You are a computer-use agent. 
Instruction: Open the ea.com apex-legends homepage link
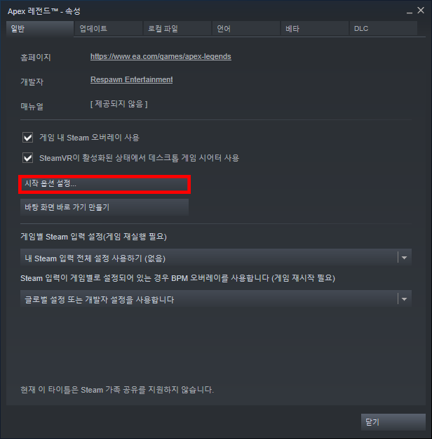click(x=161, y=57)
